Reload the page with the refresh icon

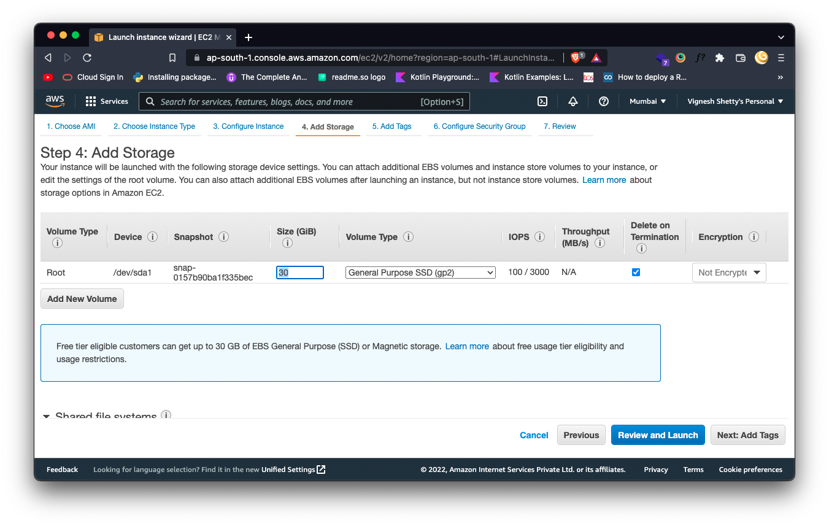87,58
